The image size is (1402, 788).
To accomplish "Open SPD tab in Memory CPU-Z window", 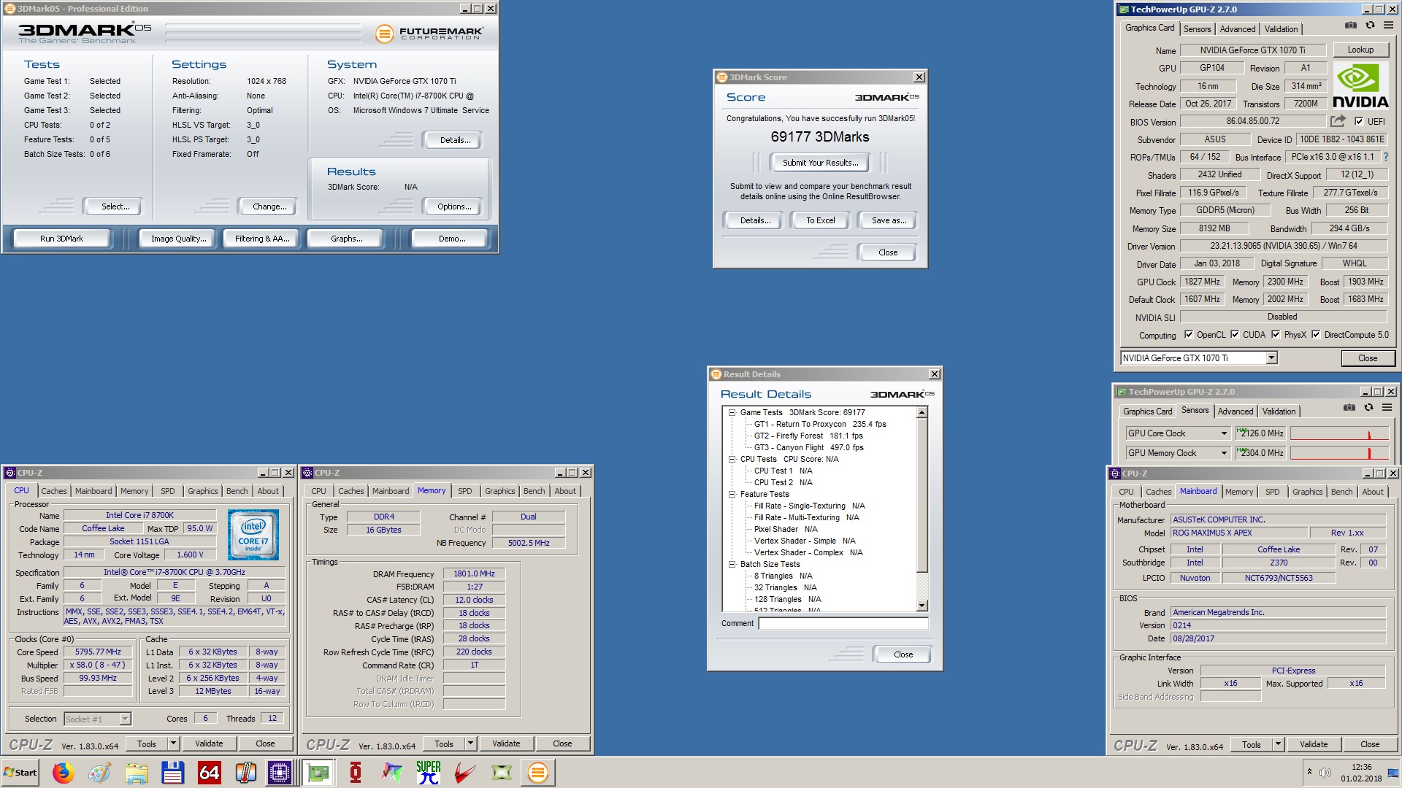I will [x=465, y=491].
